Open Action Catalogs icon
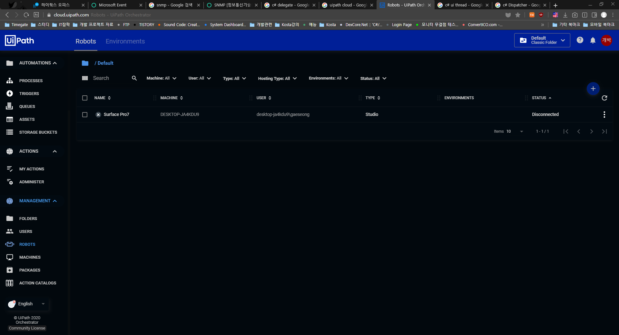Image resolution: width=619 pixels, height=335 pixels. (10, 283)
